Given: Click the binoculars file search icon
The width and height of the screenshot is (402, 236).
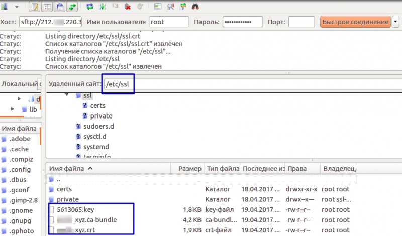Looking at the screenshot, I should pyautogui.click(x=196, y=7).
